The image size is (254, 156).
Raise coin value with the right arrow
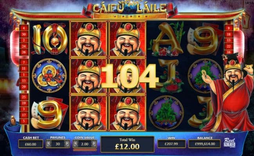(x=94, y=144)
